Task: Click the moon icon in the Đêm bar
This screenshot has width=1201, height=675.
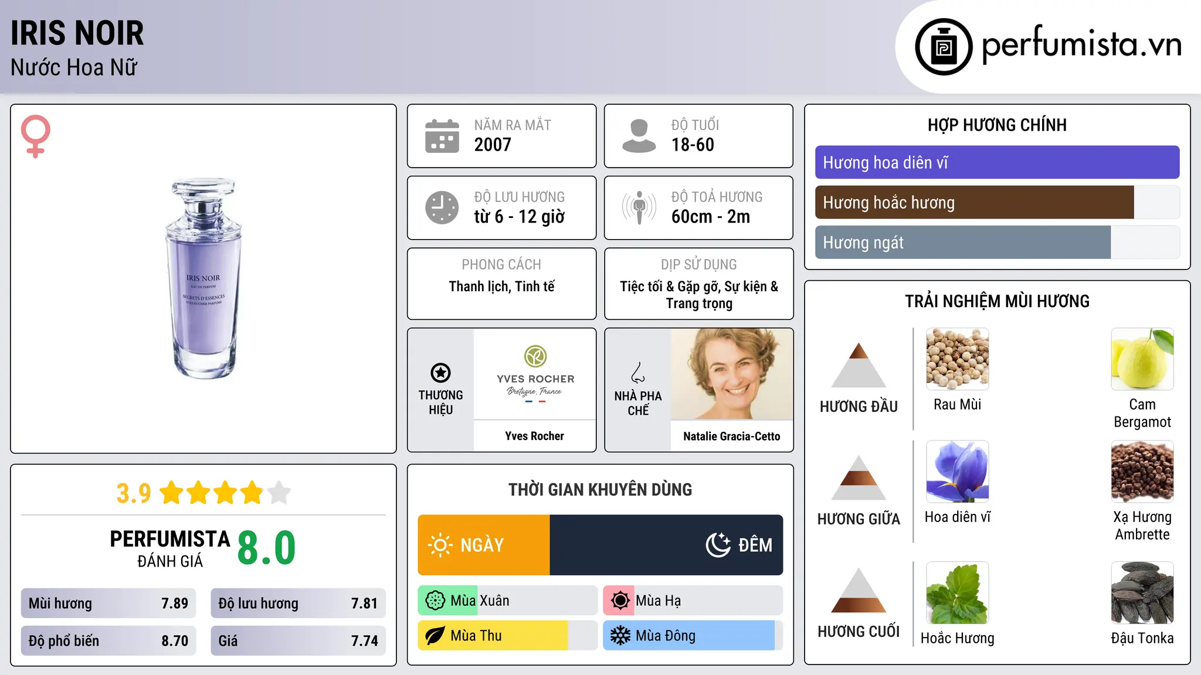Action: (x=718, y=545)
